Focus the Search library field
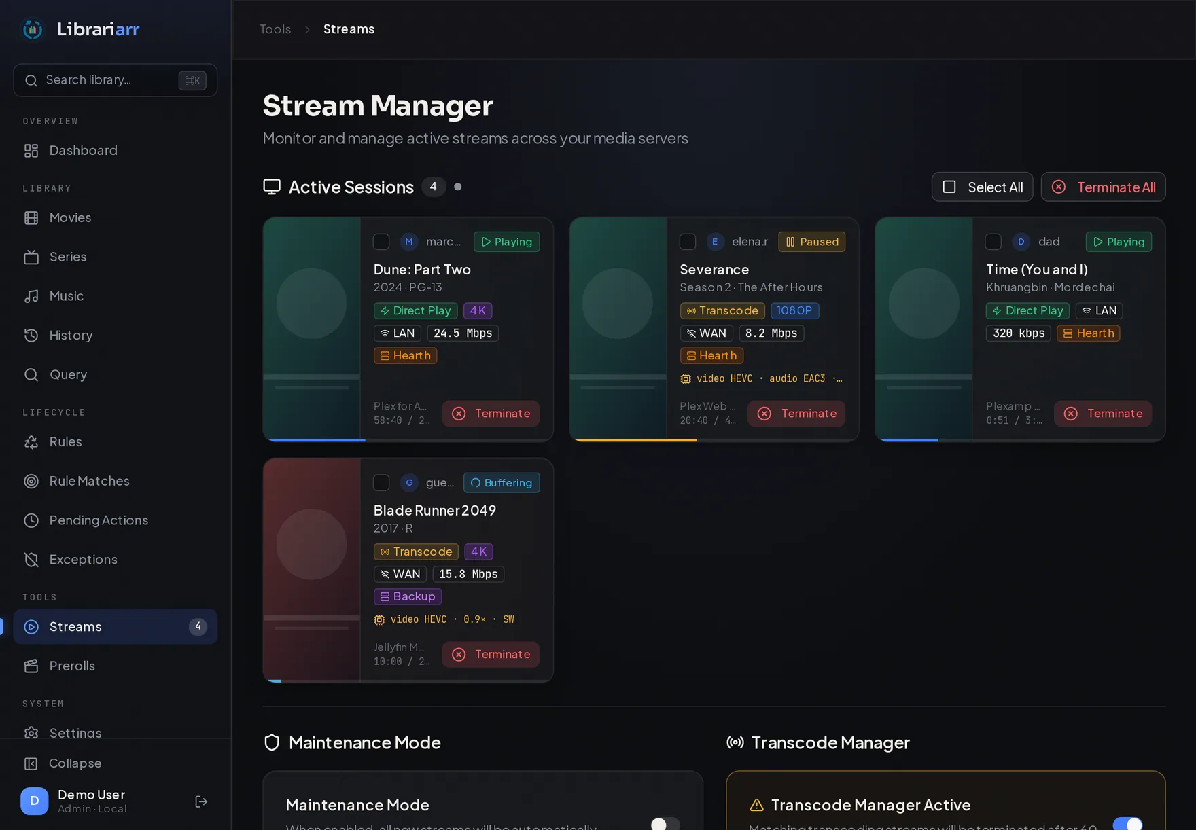1196x830 pixels. [116, 80]
